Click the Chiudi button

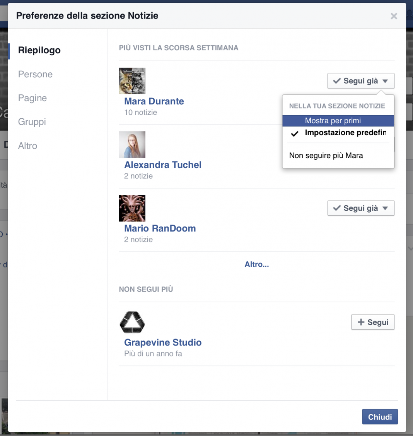[380, 417]
